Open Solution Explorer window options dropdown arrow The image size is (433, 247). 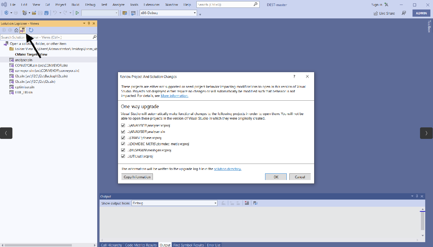[84, 23]
